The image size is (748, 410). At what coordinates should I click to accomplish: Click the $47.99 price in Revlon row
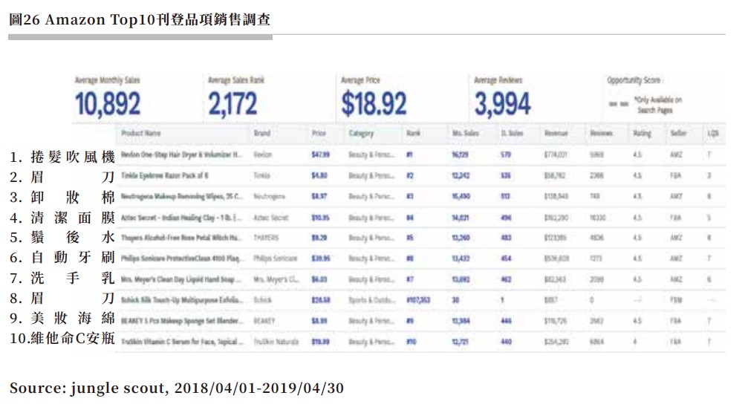(321, 154)
